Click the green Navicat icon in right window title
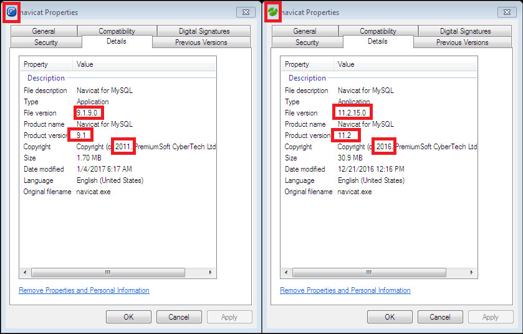 tap(273, 12)
